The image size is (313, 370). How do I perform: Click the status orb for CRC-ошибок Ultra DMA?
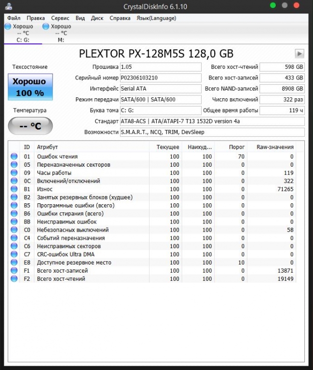point(14,254)
